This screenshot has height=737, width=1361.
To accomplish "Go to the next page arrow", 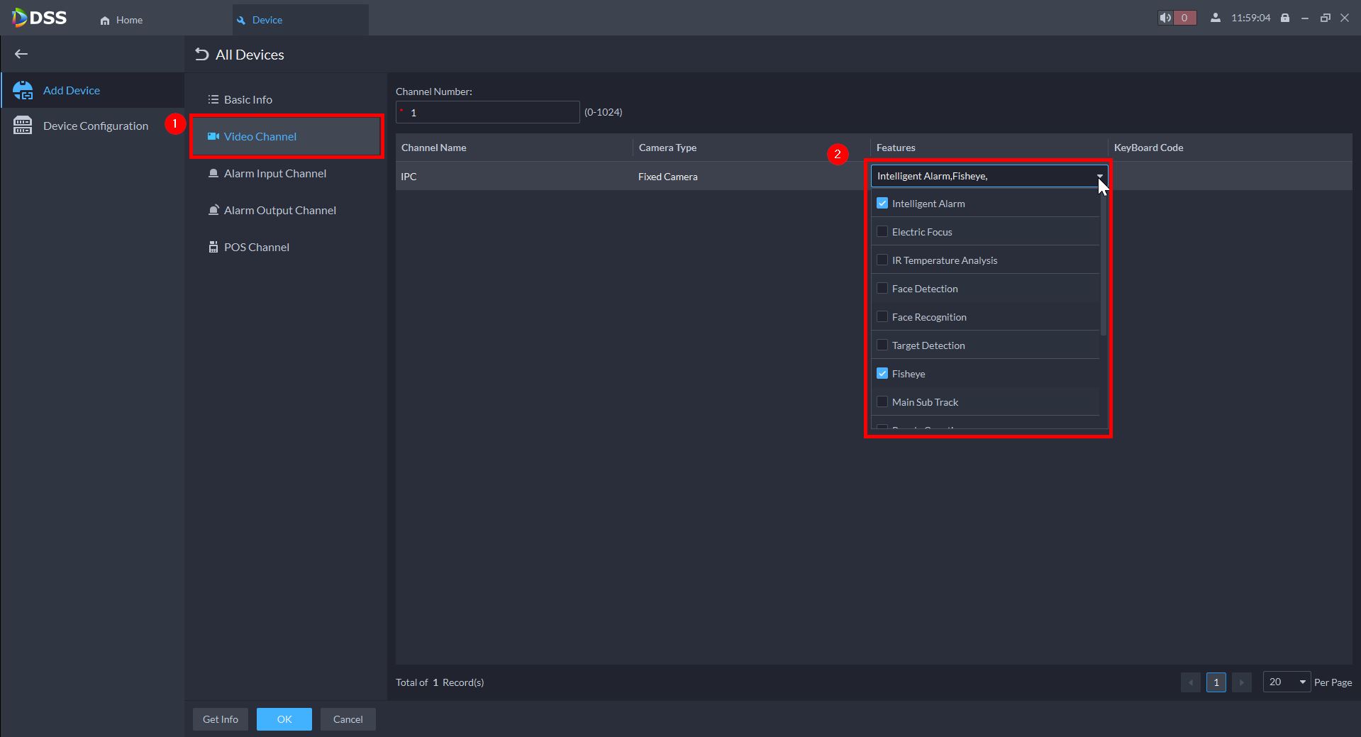I will pos(1242,682).
